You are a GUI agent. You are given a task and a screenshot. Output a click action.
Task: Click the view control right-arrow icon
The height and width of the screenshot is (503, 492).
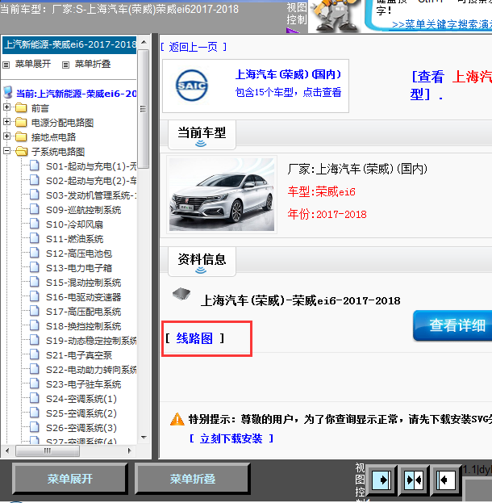382,480
